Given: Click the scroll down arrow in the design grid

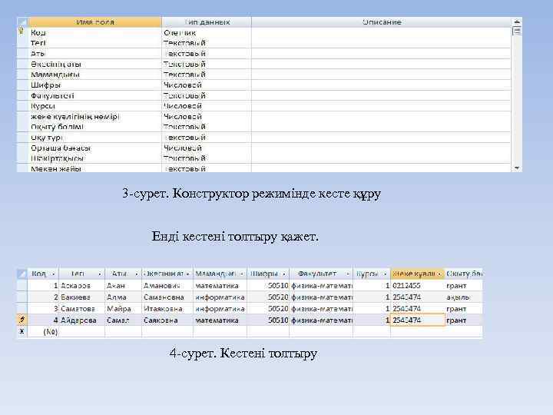Looking at the screenshot, I should coord(517,168).
